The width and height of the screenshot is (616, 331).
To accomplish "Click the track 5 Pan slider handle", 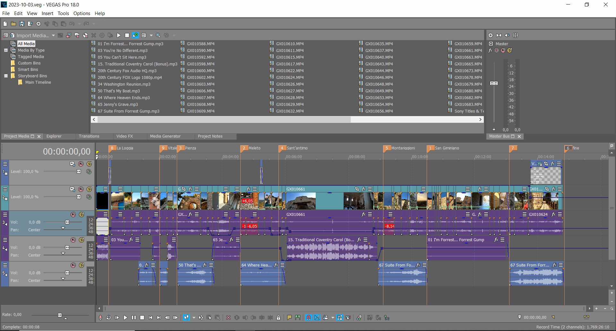I will click(x=63, y=279).
